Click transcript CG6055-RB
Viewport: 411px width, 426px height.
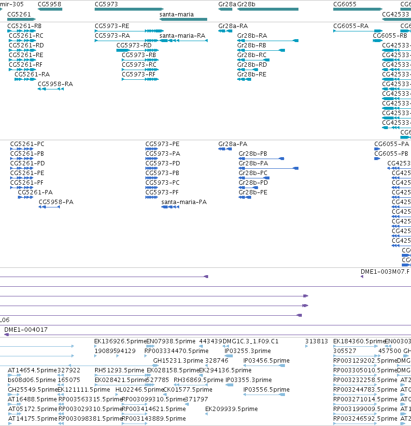point(378,41)
